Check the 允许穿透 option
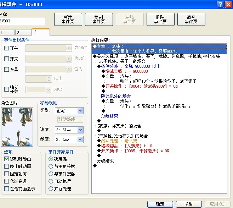This screenshot has width=233, height=208. coord(6,181)
